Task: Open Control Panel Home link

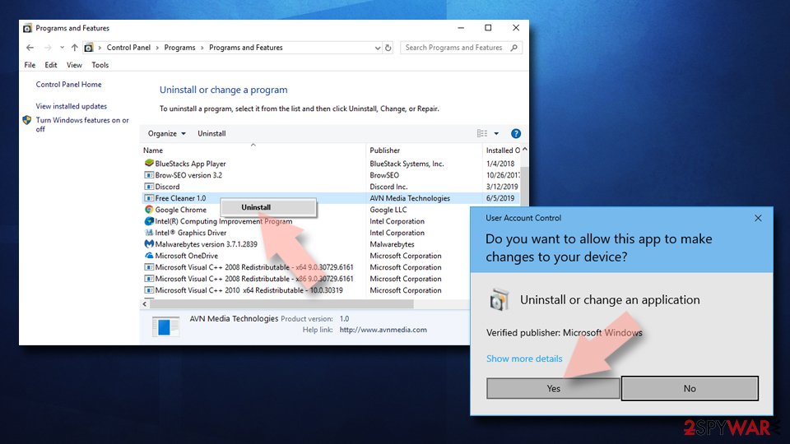Action: (68, 84)
